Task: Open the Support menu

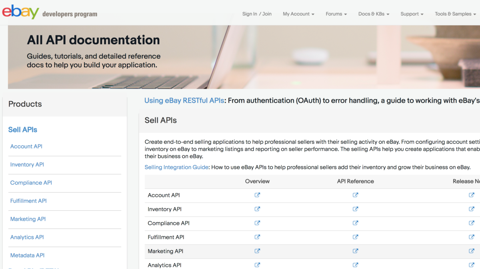Action: tap(411, 14)
